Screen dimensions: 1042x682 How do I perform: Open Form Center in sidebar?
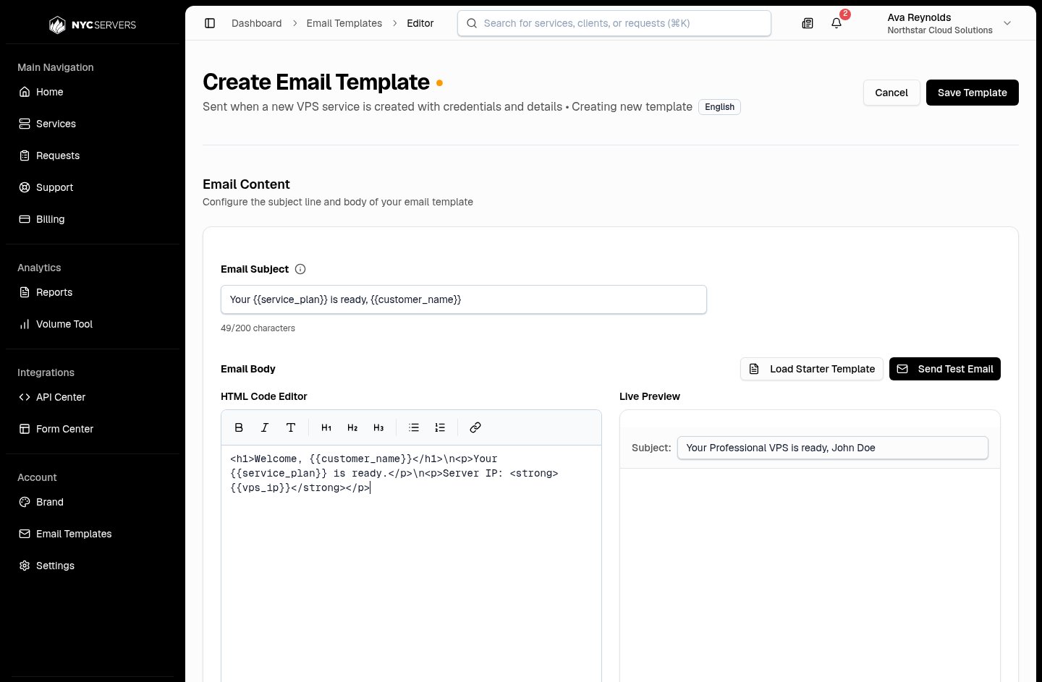pos(93,429)
